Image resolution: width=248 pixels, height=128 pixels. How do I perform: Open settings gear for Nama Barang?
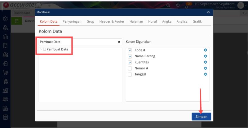[x=205, y=56]
